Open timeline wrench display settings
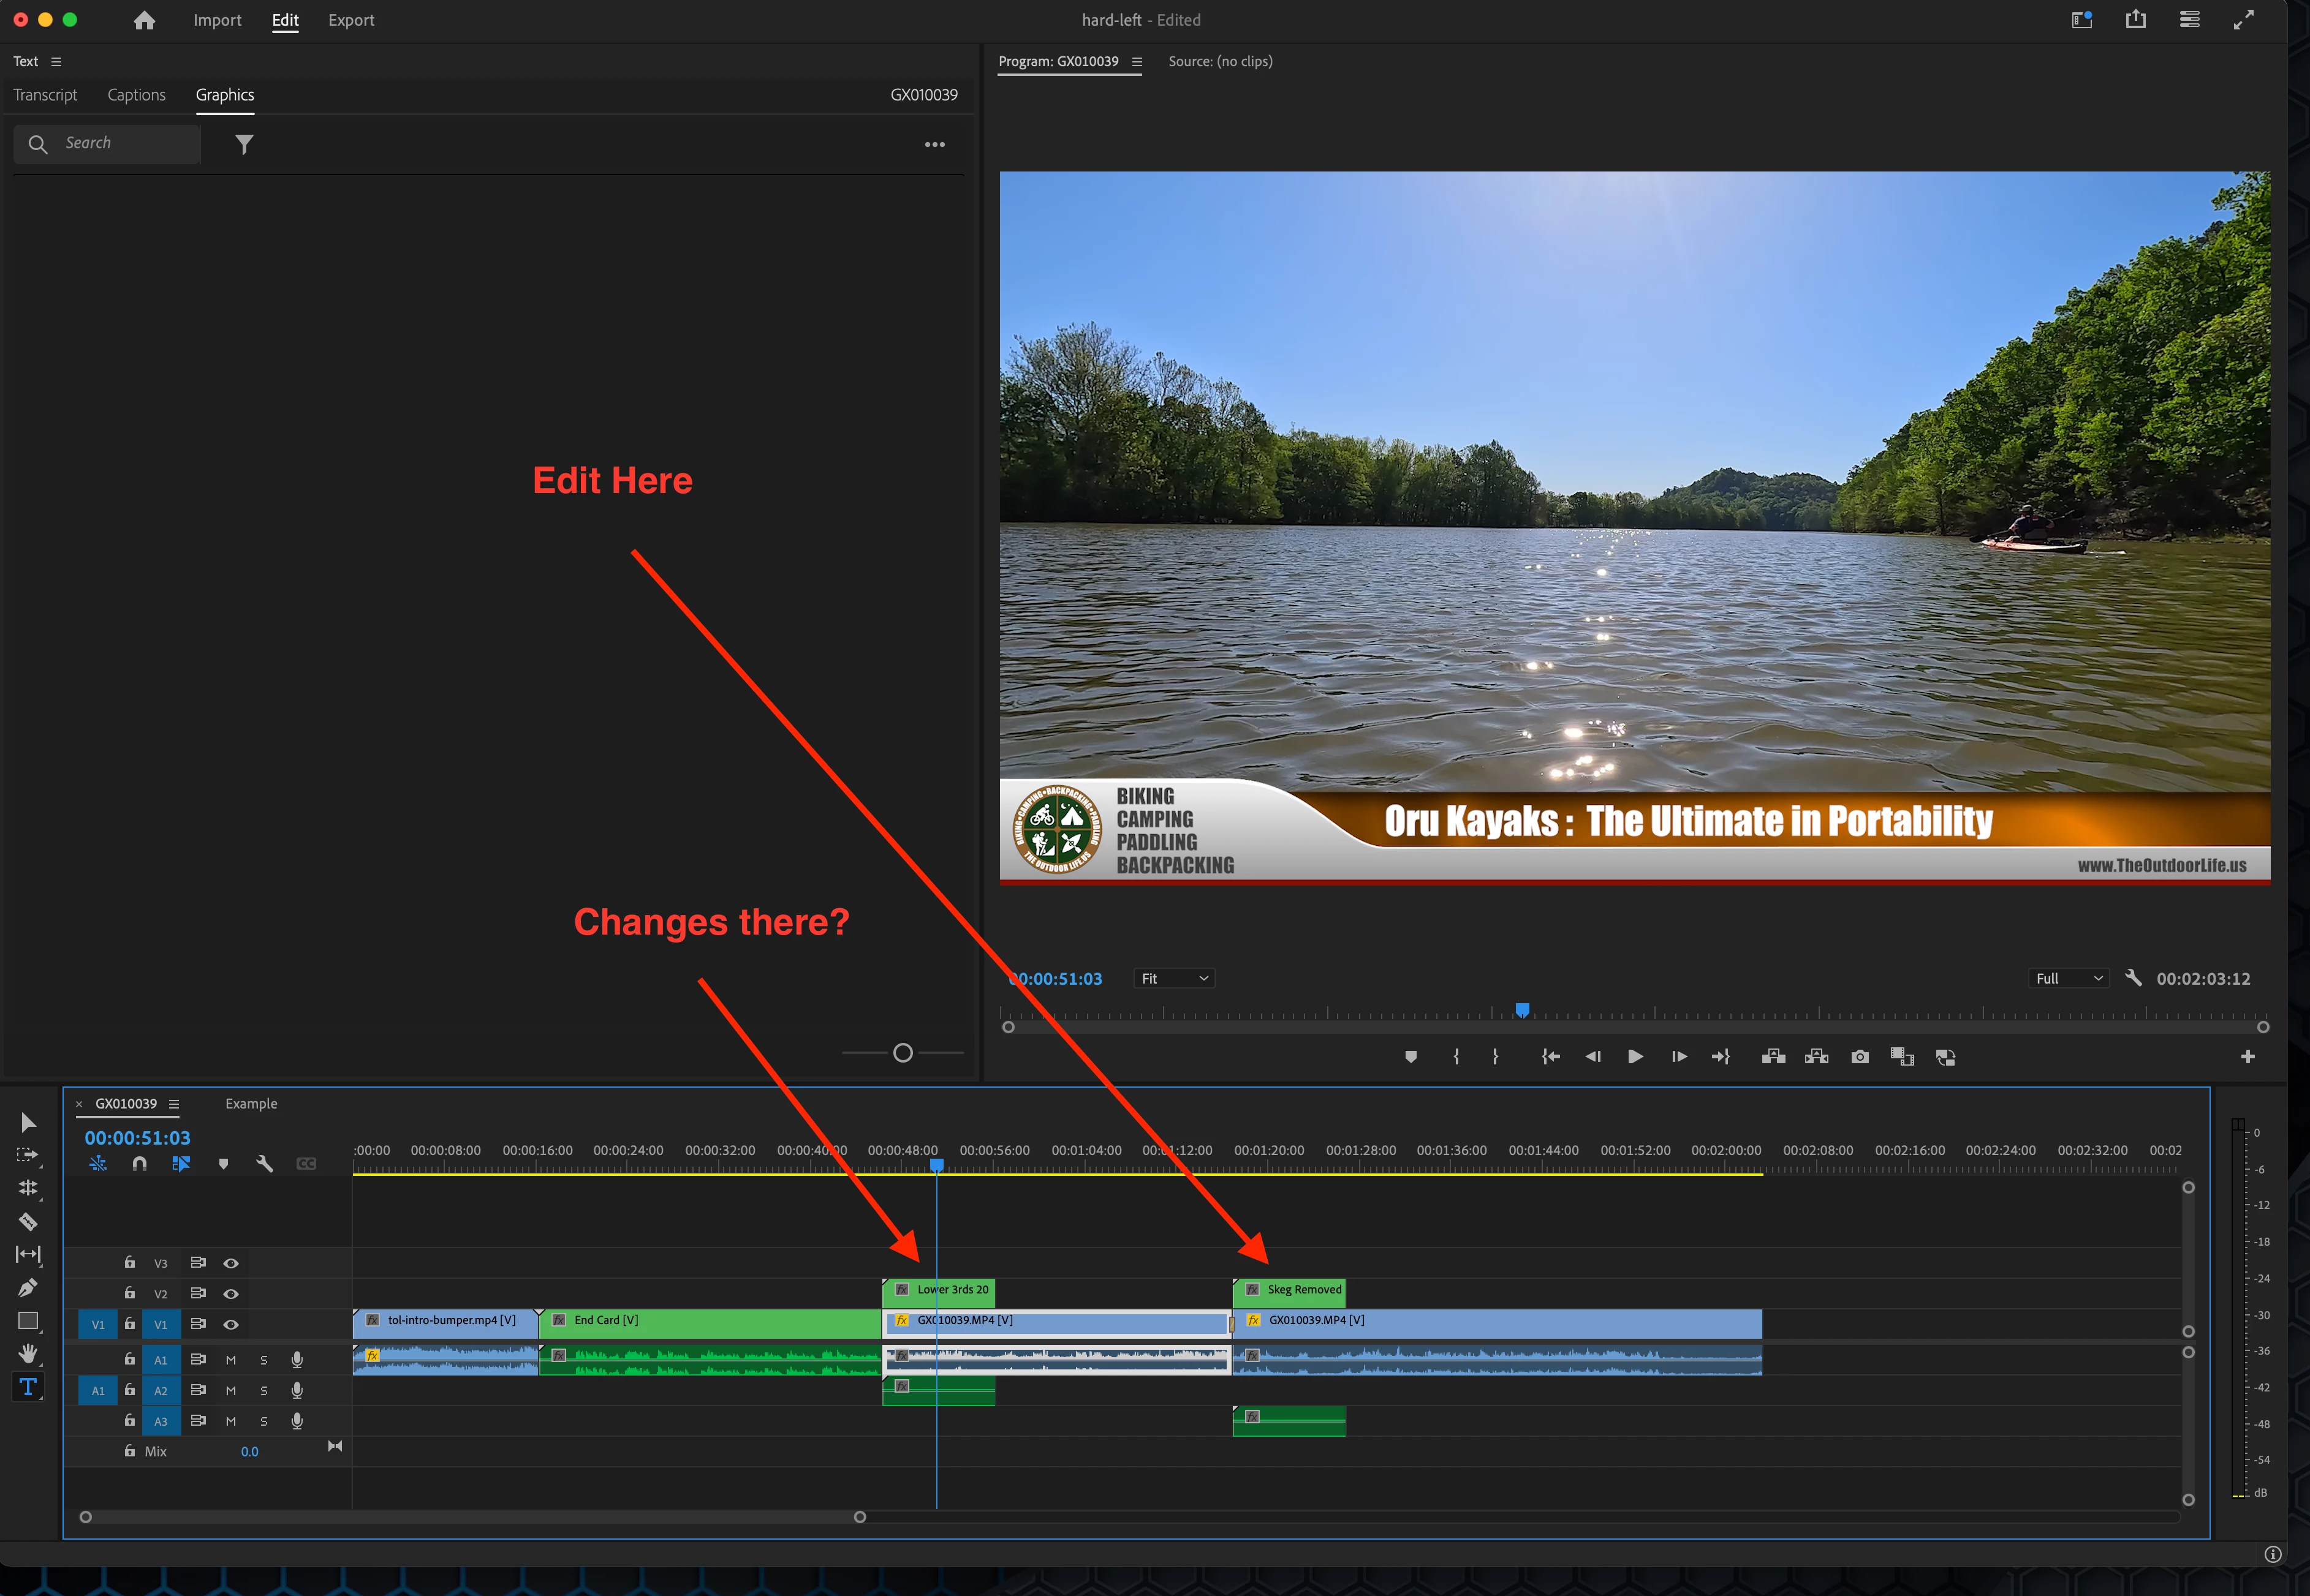The width and height of the screenshot is (2310, 1596). (264, 1164)
